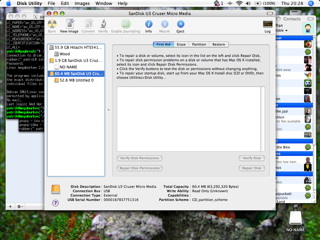Open the Disk Utility application menu
The height and width of the screenshot is (240, 320).
(29, 3)
